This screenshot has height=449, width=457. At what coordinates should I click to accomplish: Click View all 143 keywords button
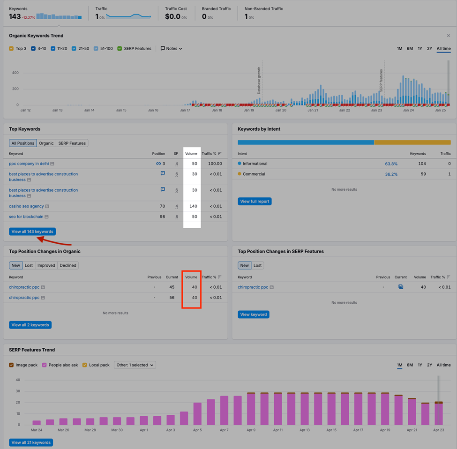coord(32,232)
